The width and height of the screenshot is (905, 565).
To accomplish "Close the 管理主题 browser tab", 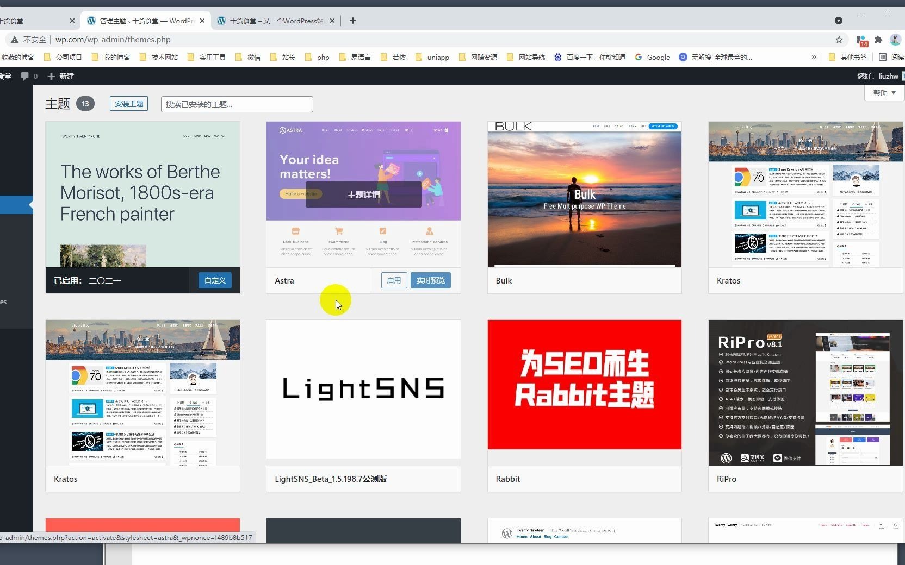I will [202, 21].
